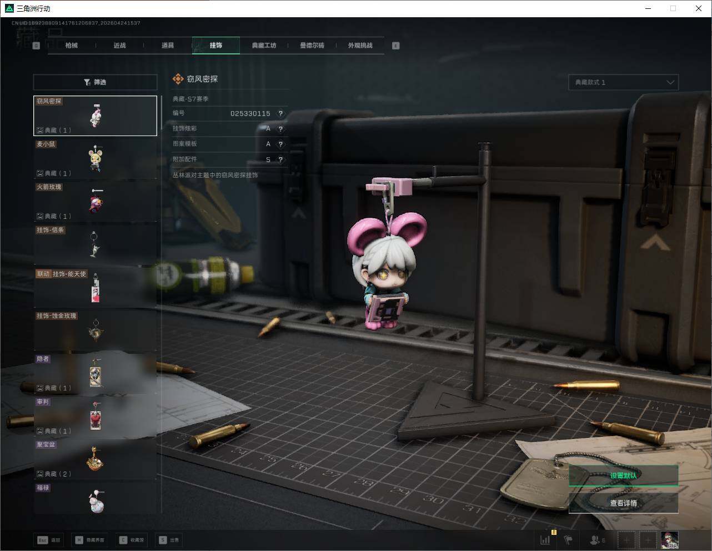
Task: Pick the 审判 tarot charm
Action: pyautogui.click(x=95, y=416)
